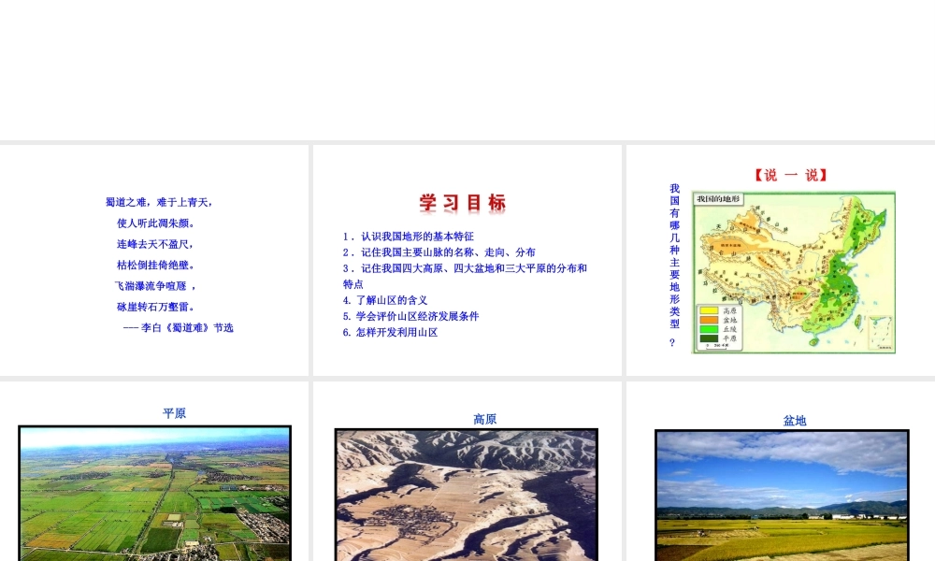Image resolution: width=935 pixels, height=561 pixels.
Task: Click poem line "连峰去天不盈尺"
Action: (155, 244)
